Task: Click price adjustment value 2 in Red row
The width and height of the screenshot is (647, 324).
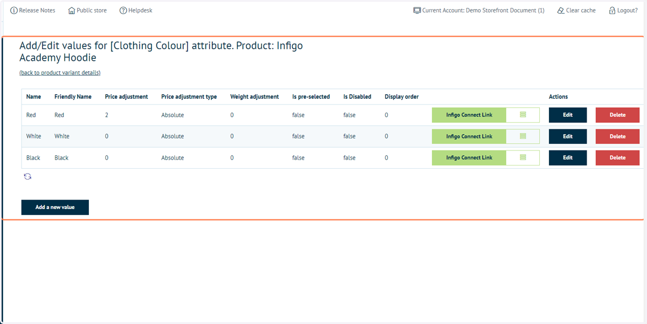Action: tap(107, 115)
